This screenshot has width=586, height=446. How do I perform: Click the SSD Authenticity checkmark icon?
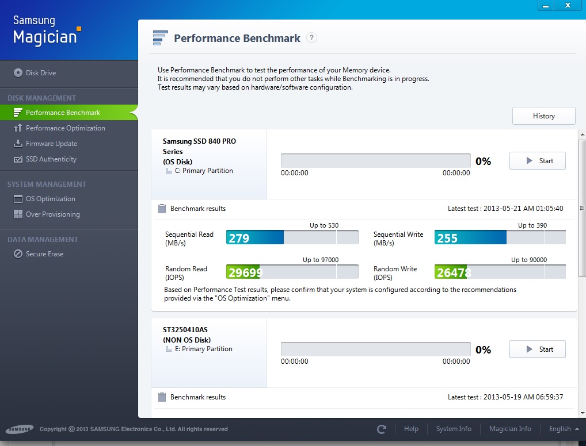18,159
